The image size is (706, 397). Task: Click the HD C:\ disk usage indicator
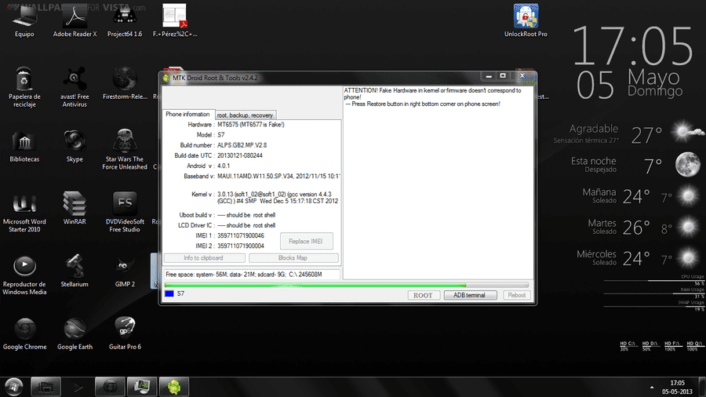tap(628, 346)
